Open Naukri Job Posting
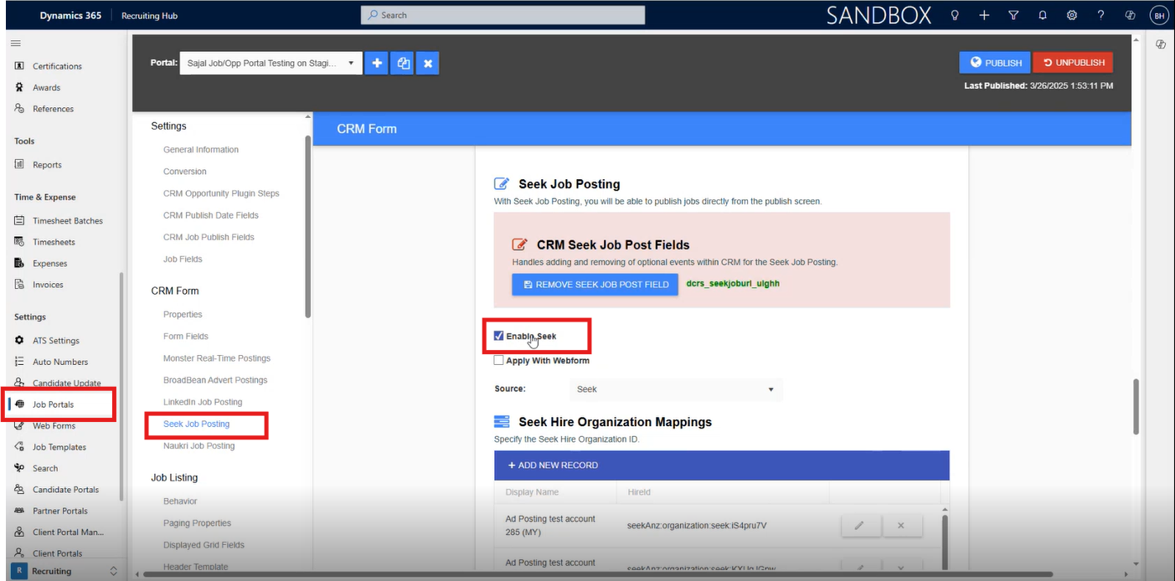The image size is (1175, 581). [199, 445]
